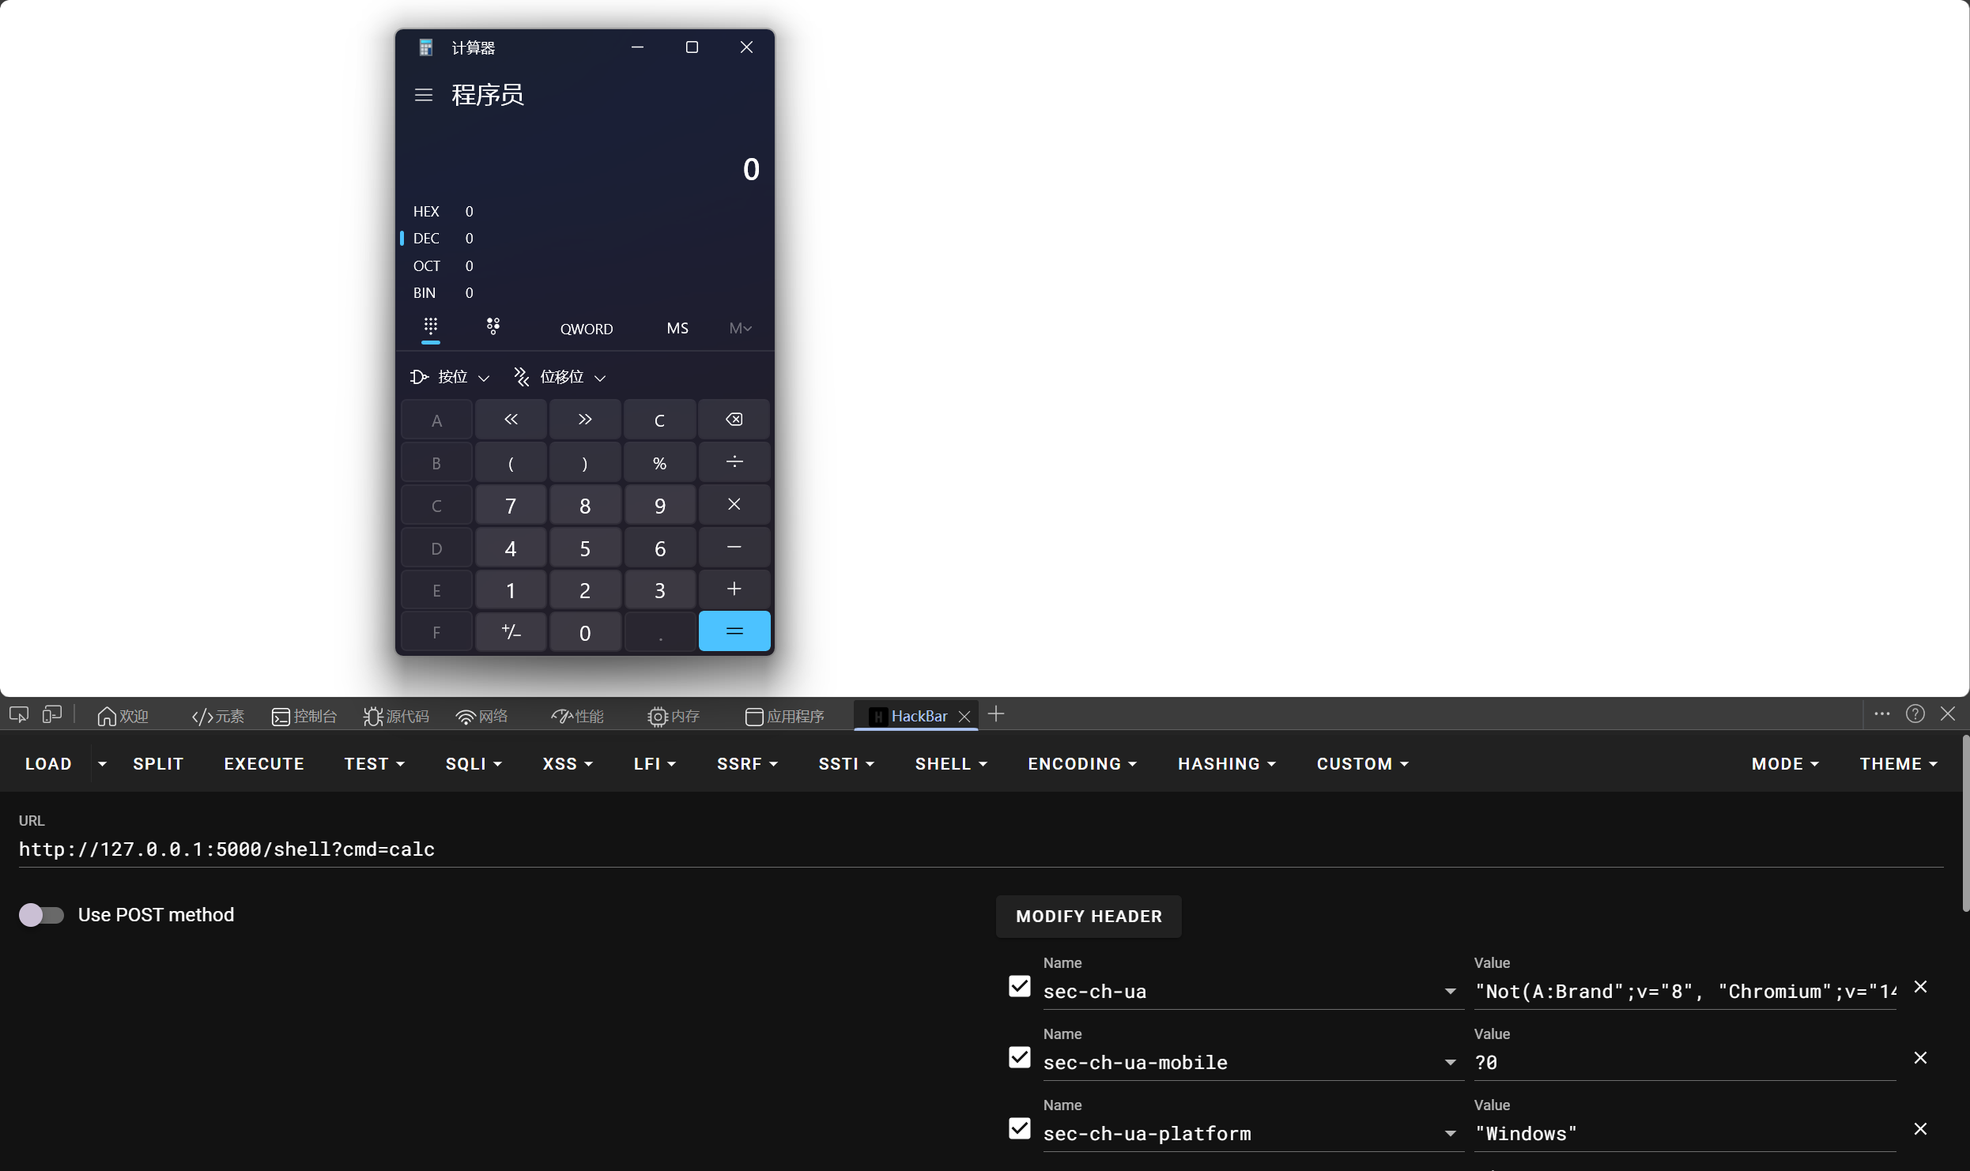Select the HEX number base
1970x1171 pixels.
[585, 211]
